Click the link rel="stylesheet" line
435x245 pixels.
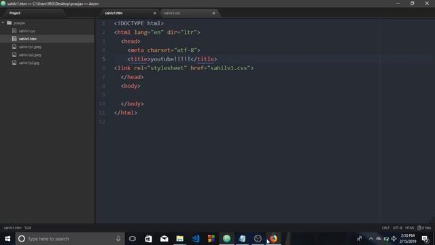click(184, 68)
